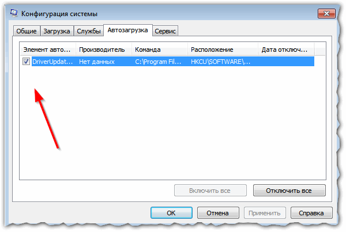Click the Нет данных manufacturer cell
The height and width of the screenshot is (232, 346).
point(97,62)
